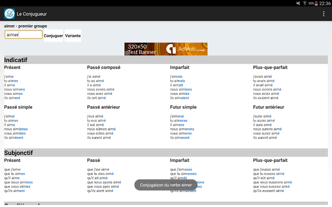Select the Subjonctif section header
The width and height of the screenshot is (332, 207).
[x=18, y=153]
